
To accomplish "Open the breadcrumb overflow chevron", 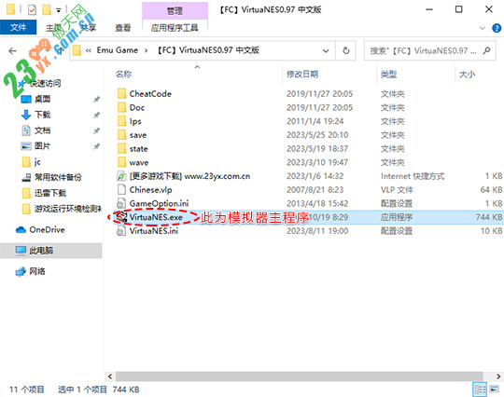I will 89,50.
